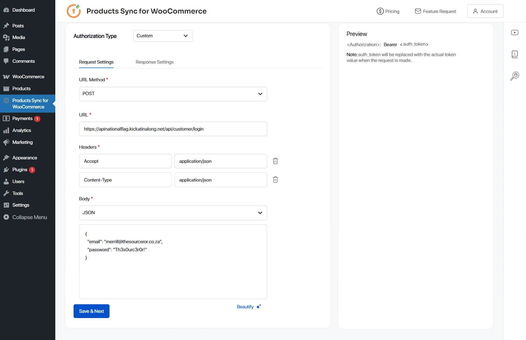Open the video tutorial panel icon

click(514, 32)
